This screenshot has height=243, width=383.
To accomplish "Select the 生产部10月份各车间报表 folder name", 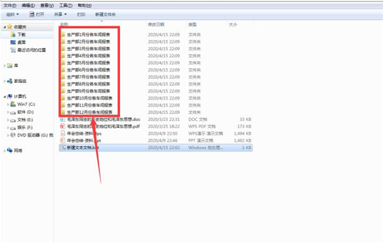I will 89,98.
